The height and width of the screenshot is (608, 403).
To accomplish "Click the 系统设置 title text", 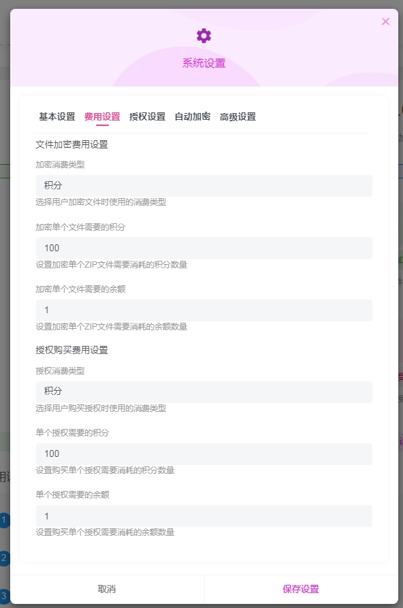I will tap(204, 63).
